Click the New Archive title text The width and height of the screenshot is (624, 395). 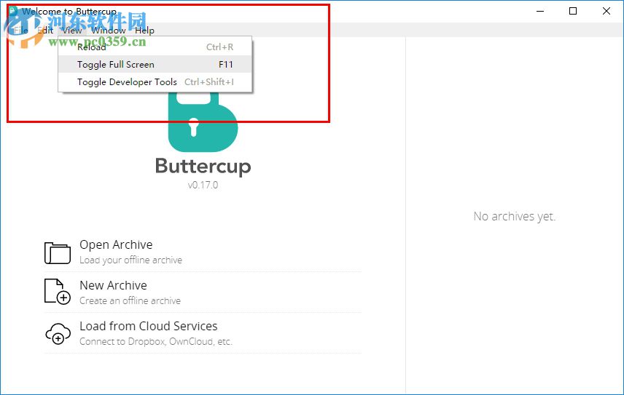114,285
